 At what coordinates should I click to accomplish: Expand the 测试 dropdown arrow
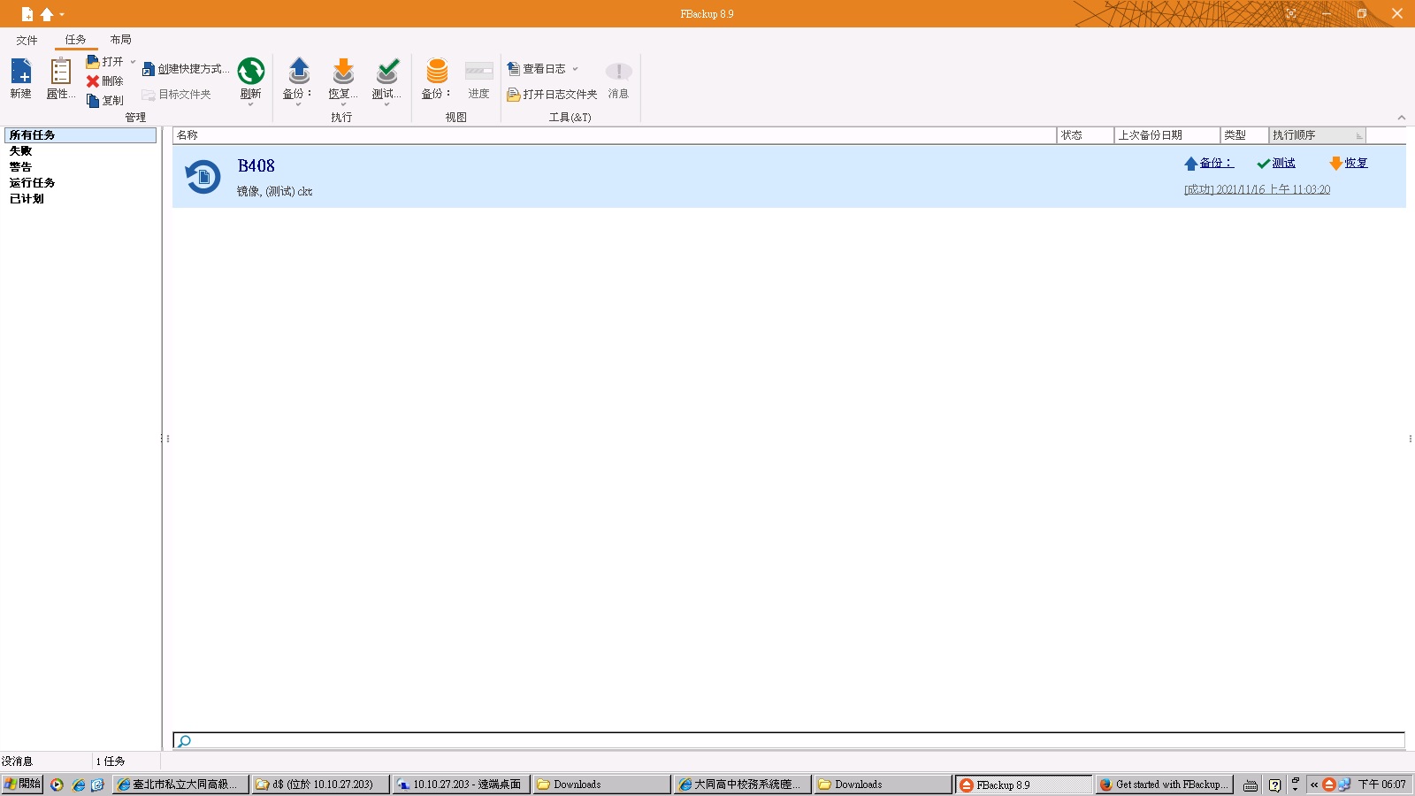pos(386,105)
